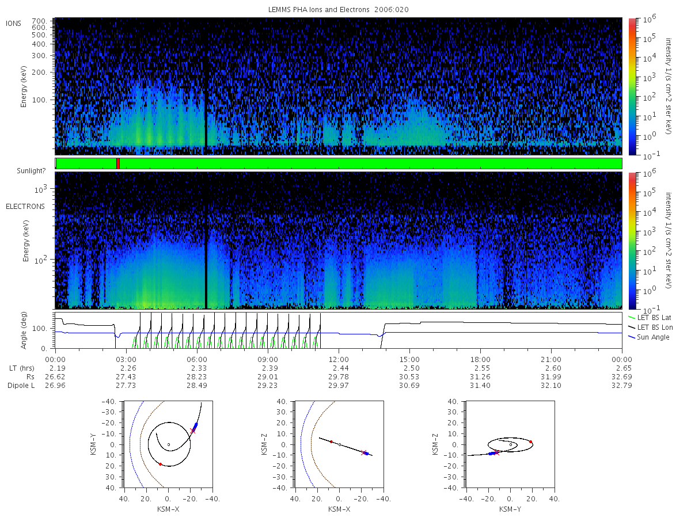Click the 'LET BS Lon' legend entry
This screenshot has width=691, height=518.
click(x=650, y=327)
